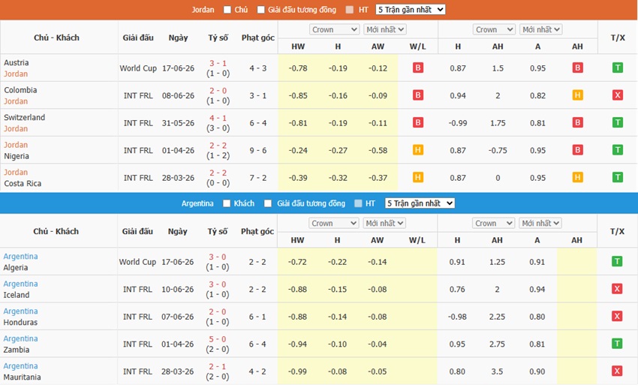Click the red B W/L badge in Colombia row
The height and width of the screenshot is (388, 638).
tap(418, 95)
